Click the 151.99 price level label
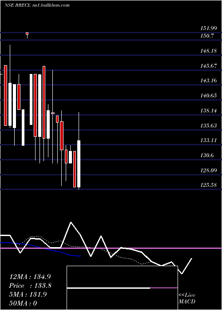This screenshot has width=222, height=310. pyautogui.click(x=209, y=28)
